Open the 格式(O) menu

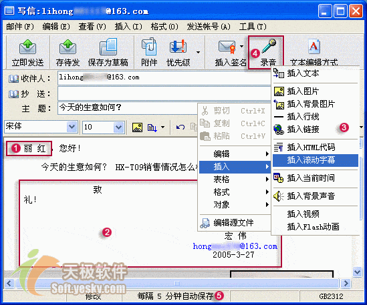pos(164,27)
